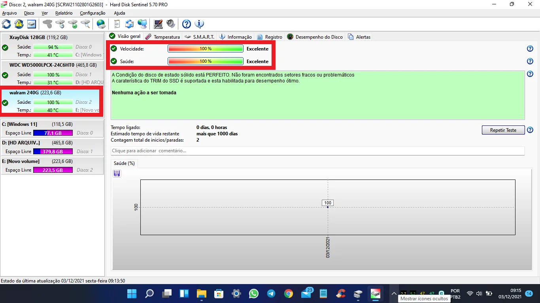Open WhatsApp from the taskbar
540x303 pixels.
click(254, 294)
